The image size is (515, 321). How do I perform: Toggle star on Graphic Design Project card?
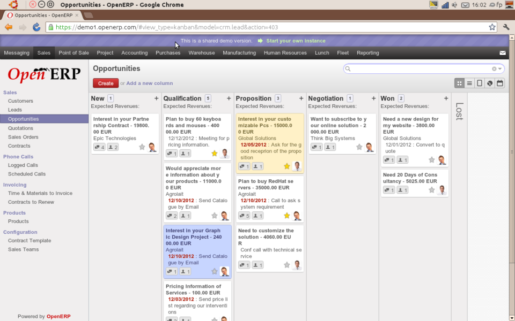[x=215, y=271]
